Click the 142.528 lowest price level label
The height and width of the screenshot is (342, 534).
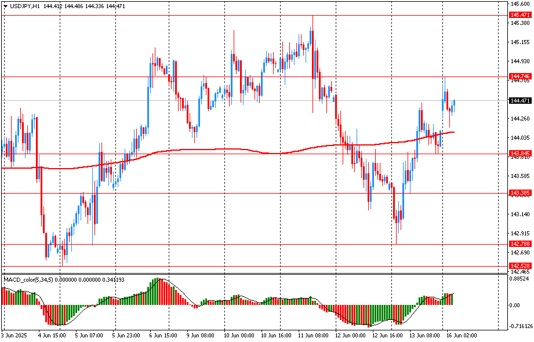click(518, 265)
